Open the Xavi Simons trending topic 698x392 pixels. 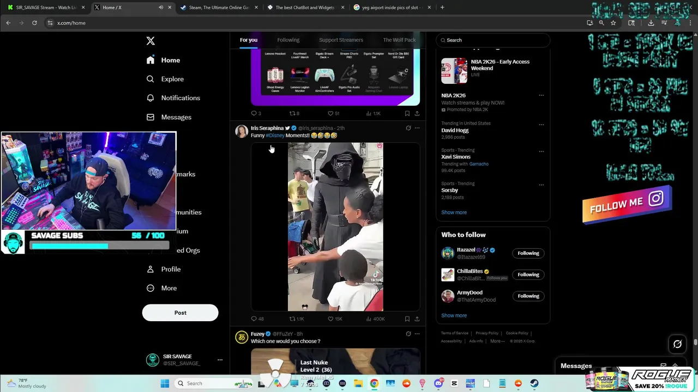pos(456,157)
